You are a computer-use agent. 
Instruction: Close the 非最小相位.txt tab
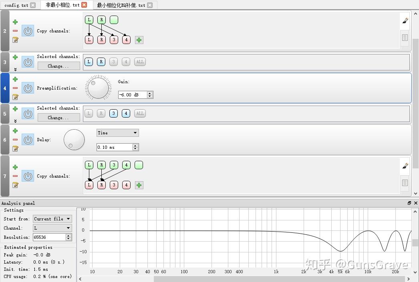point(84,5)
